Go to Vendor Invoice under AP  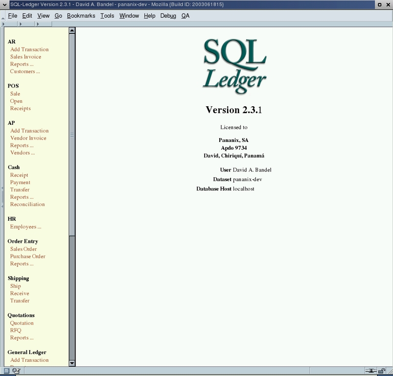pyautogui.click(x=28, y=138)
